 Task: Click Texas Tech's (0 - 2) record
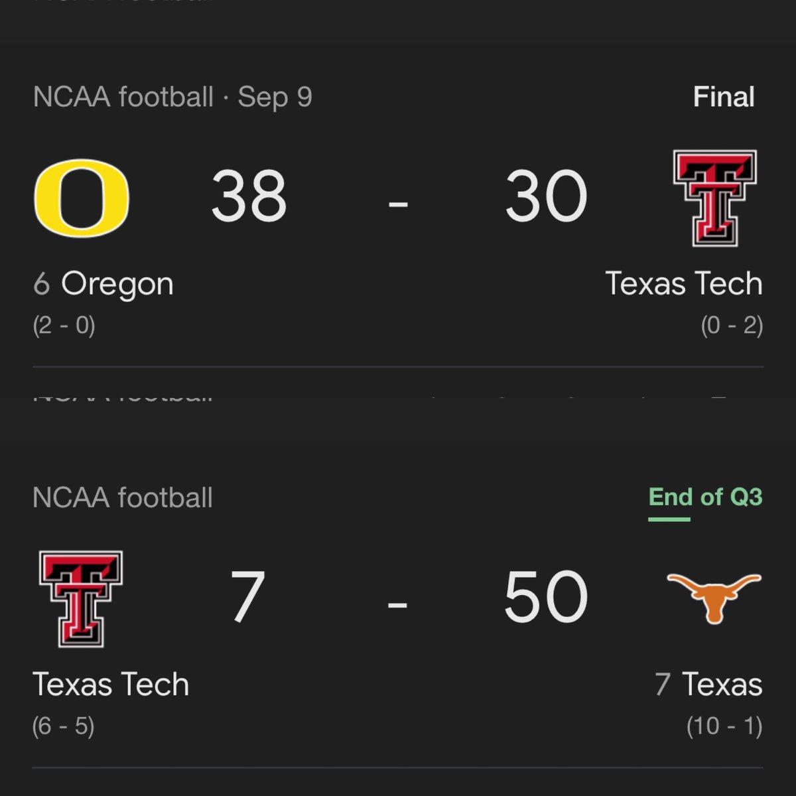point(732,326)
